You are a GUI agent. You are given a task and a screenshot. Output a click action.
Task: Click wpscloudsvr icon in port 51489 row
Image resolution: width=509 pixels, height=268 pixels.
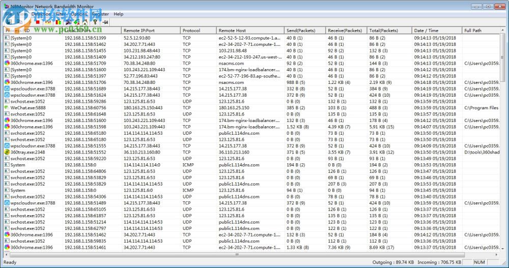(x=7, y=203)
